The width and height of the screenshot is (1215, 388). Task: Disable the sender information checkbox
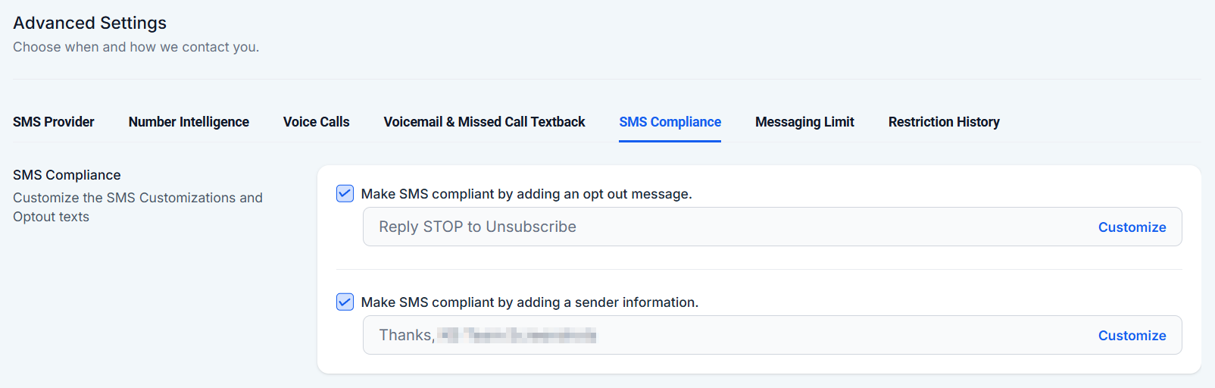345,302
